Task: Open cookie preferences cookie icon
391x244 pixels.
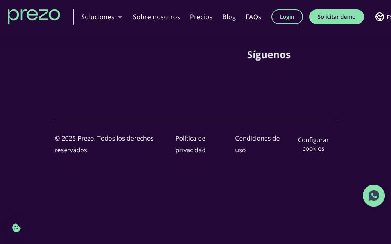Action: coord(16,228)
